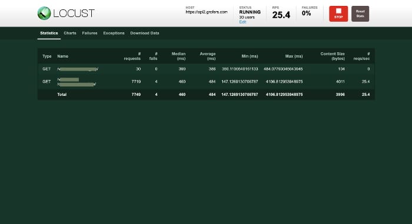Viewport: 412px width, 224px height.
Task: Click the failures percentage 0%
Action: click(307, 14)
